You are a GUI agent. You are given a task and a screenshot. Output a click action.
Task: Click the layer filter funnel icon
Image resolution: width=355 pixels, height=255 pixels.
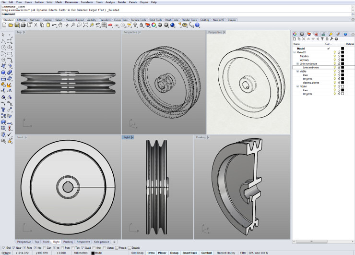pos(322,39)
